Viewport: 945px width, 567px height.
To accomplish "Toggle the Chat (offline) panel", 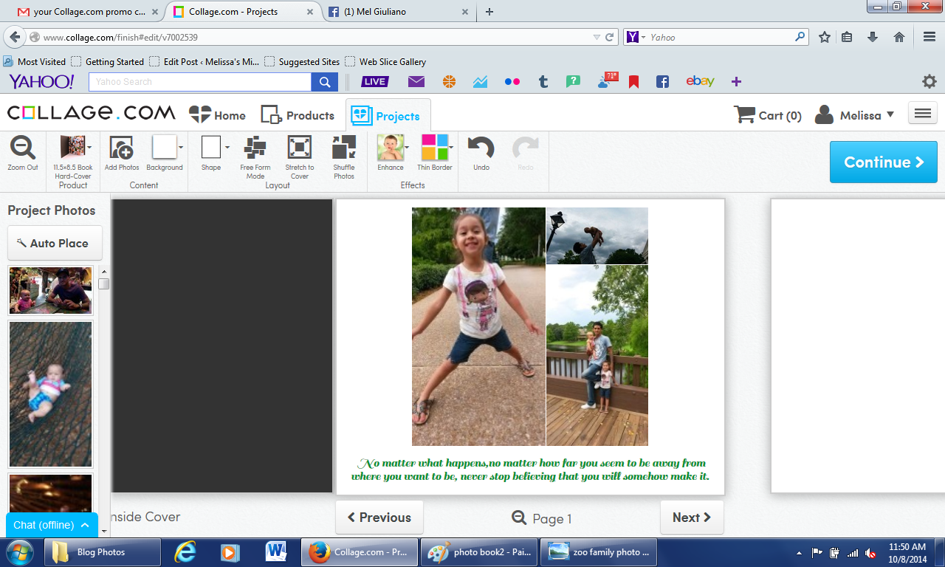I will (52, 525).
